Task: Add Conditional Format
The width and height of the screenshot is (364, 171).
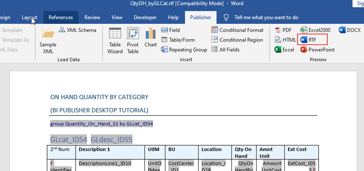Action: (238, 30)
